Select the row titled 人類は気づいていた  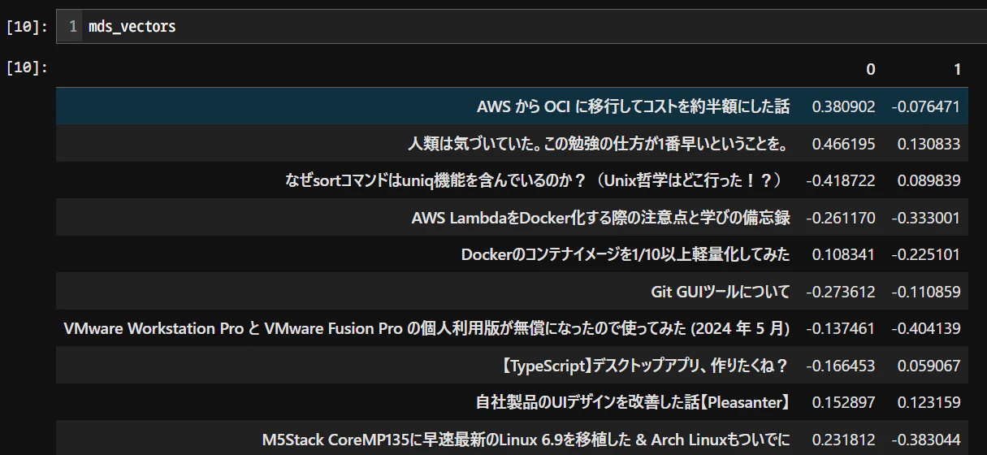click(598, 144)
